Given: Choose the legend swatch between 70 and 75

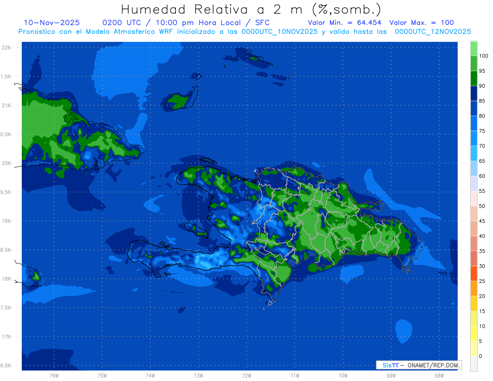Looking at the screenshot, I should (474, 138).
